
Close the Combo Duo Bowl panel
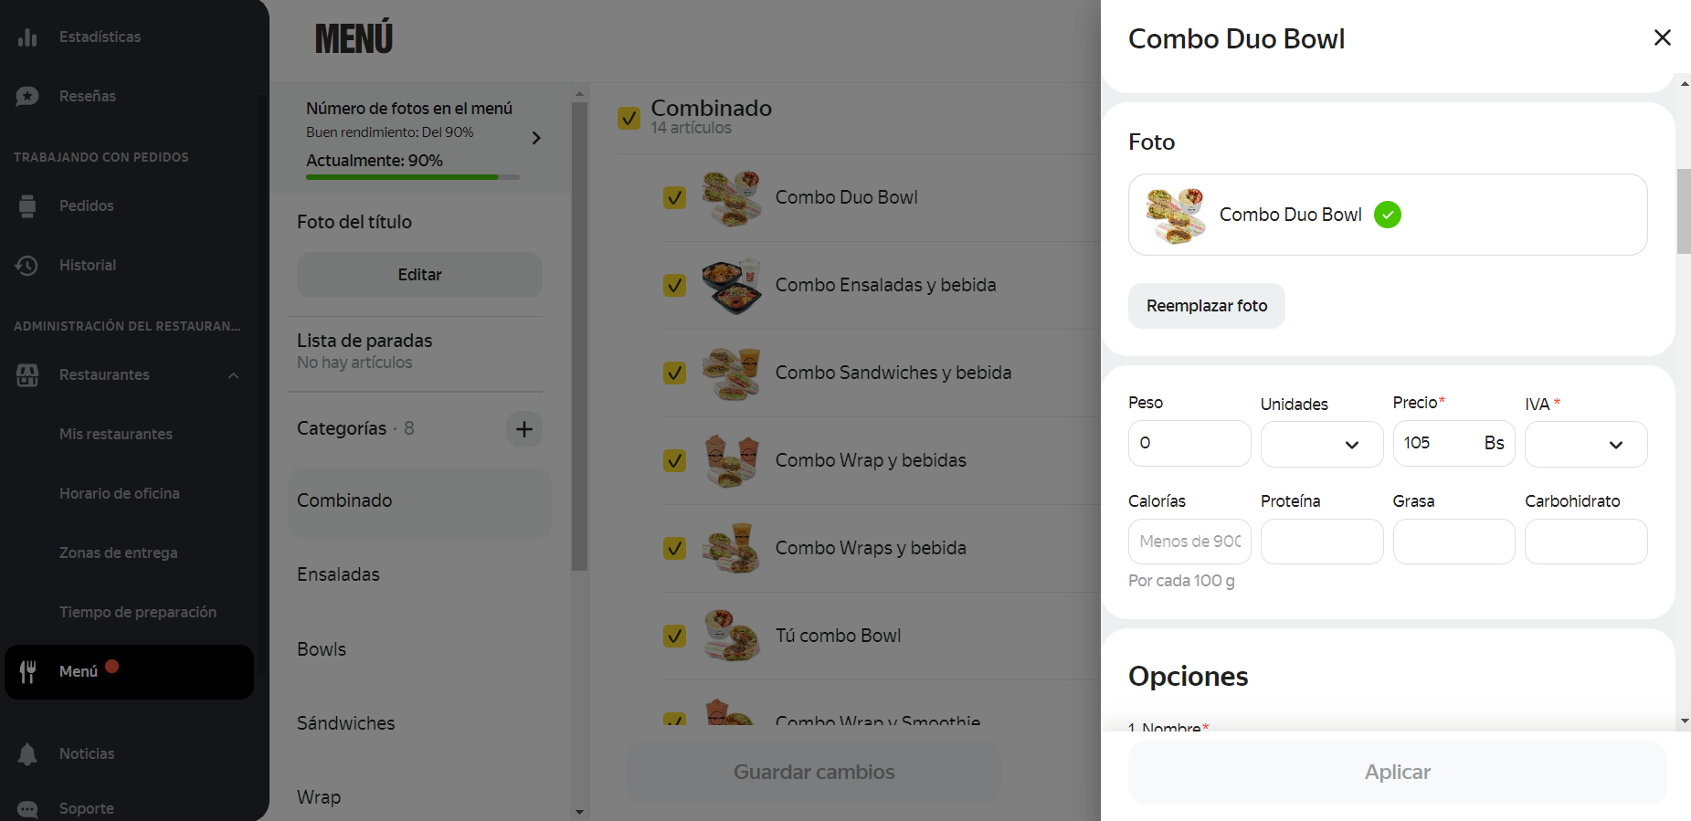point(1662,37)
